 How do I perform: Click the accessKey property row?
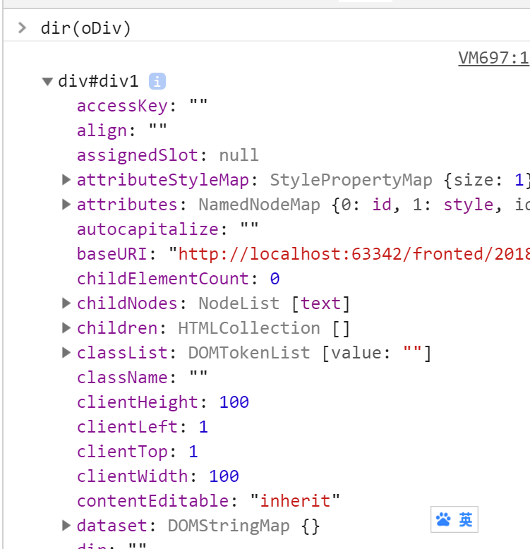[x=142, y=106]
